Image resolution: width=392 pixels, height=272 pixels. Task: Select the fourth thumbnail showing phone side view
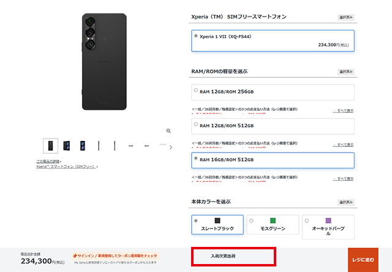(x=99, y=146)
